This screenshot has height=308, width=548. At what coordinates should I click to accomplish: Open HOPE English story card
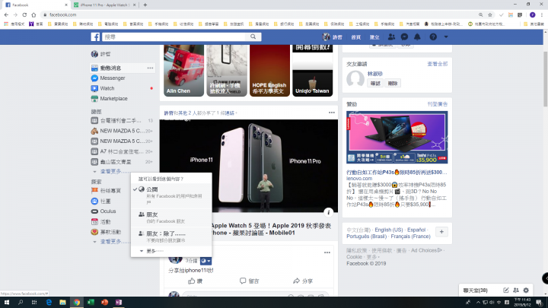click(269, 71)
